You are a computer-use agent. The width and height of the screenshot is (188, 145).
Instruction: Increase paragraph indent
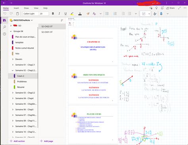129,13
